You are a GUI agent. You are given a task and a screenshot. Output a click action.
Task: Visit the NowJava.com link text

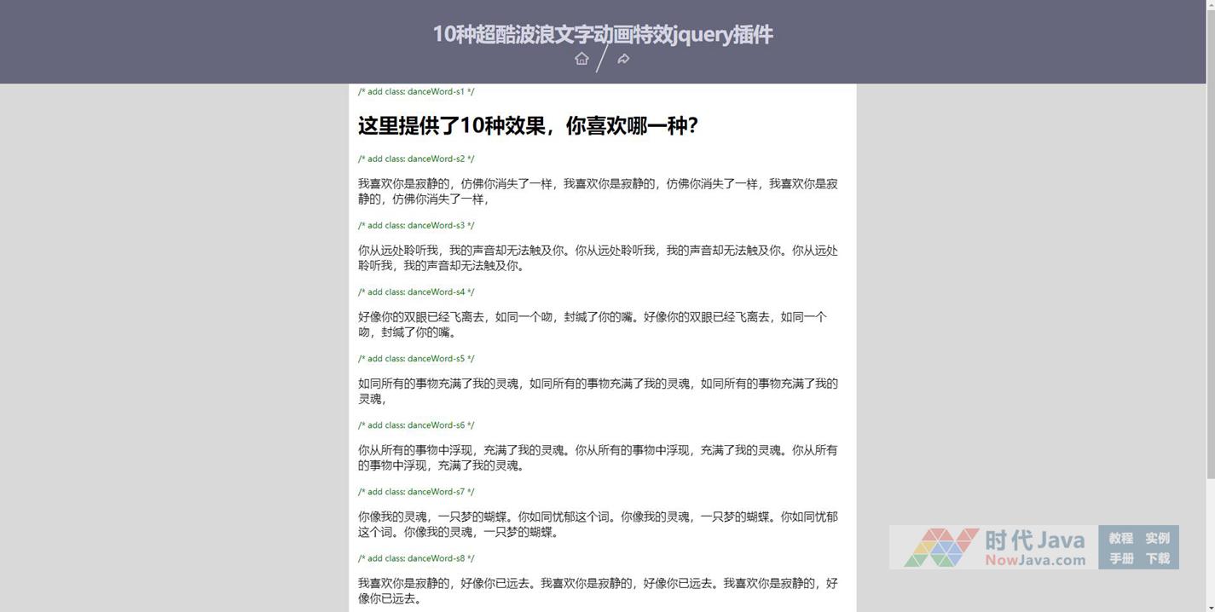coord(1035,560)
